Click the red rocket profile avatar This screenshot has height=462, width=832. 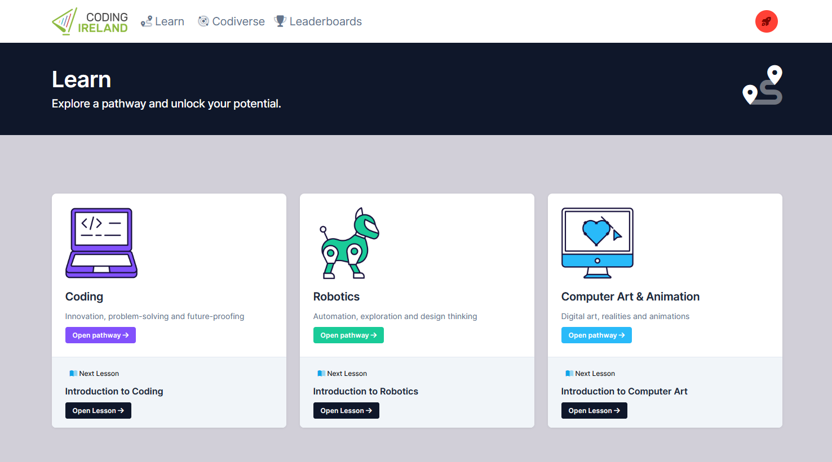766,21
